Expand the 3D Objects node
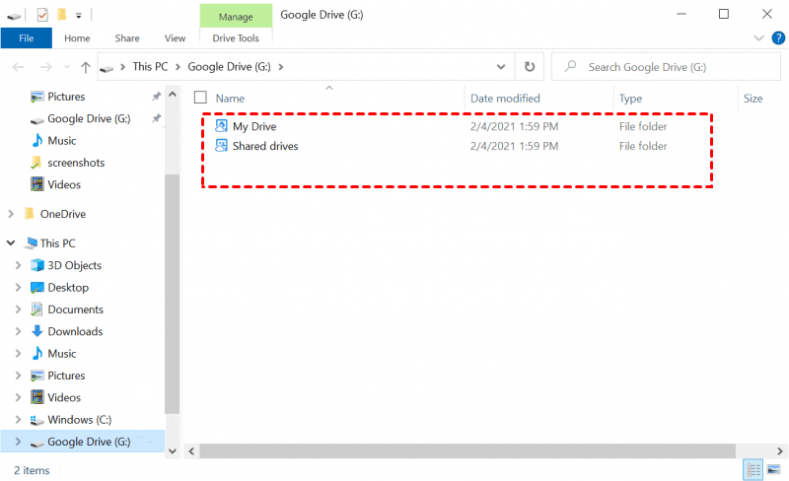The height and width of the screenshot is (481, 789). (x=18, y=265)
